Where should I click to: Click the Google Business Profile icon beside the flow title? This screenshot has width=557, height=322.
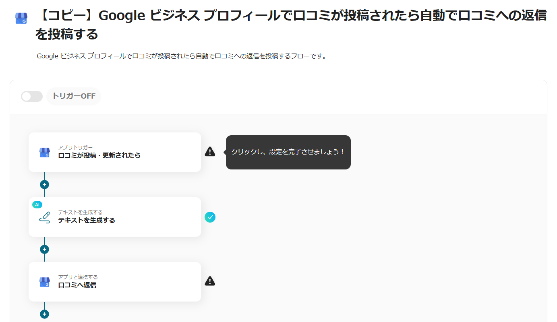[21, 18]
